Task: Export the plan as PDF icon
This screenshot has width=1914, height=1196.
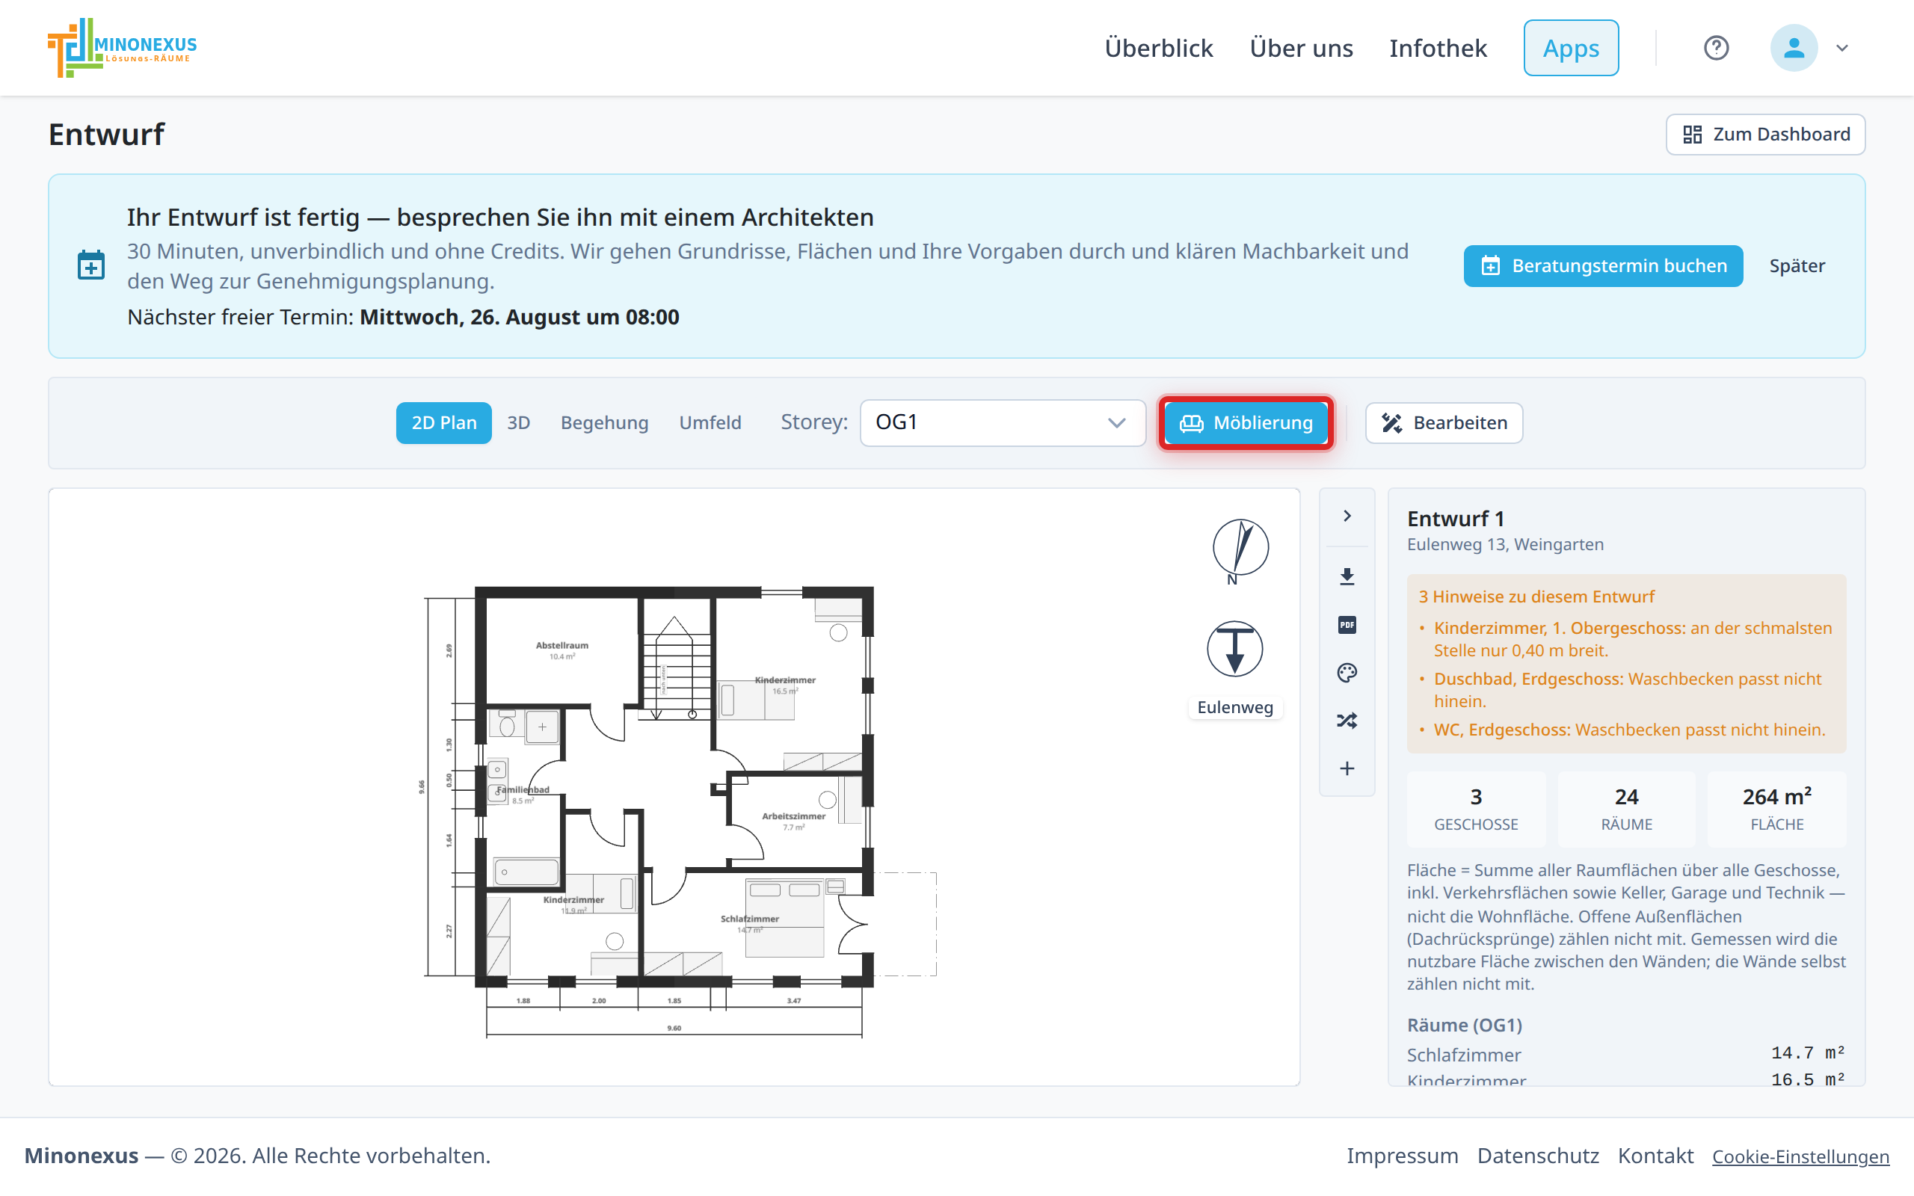Action: click(1347, 625)
